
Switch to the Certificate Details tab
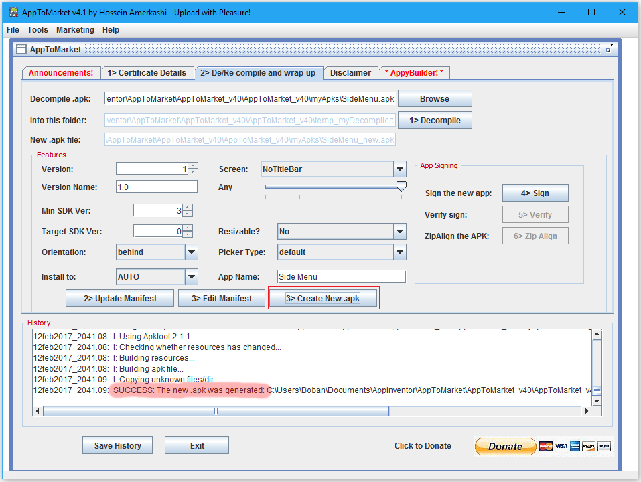147,73
